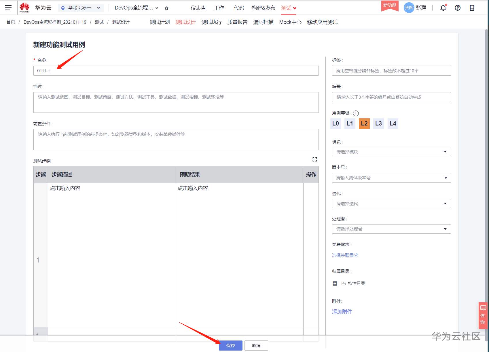Open the 版本号 version dropdown

point(391,178)
